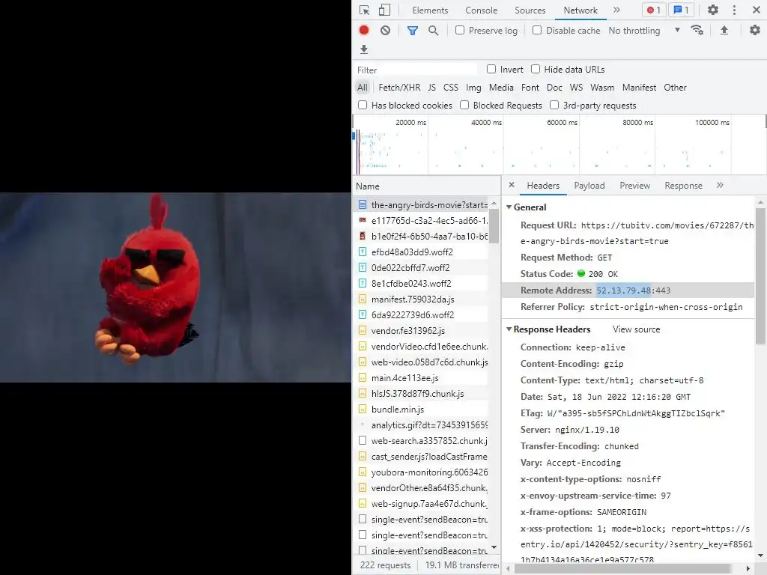Clear the network log

pyautogui.click(x=386, y=30)
